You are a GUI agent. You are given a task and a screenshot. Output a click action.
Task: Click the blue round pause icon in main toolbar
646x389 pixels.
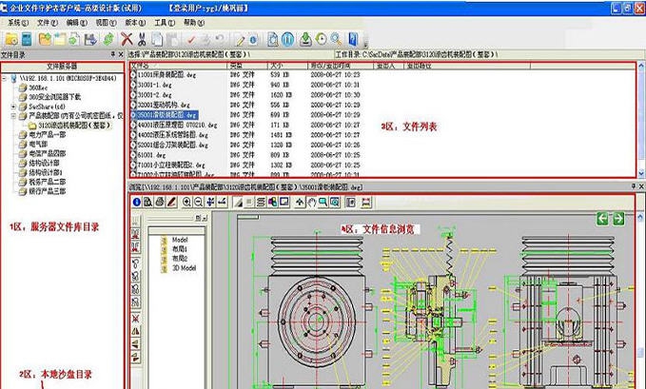click(x=288, y=39)
